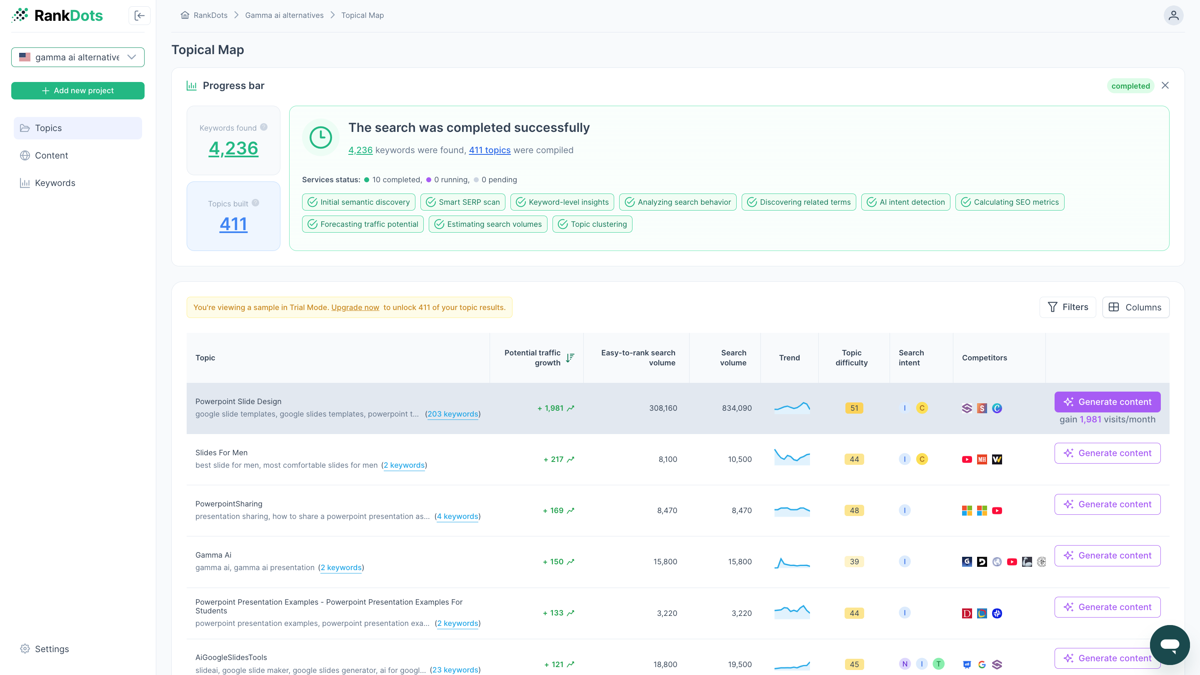Open the 4 keywords link for PowerpointSharing

pos(457,516)
